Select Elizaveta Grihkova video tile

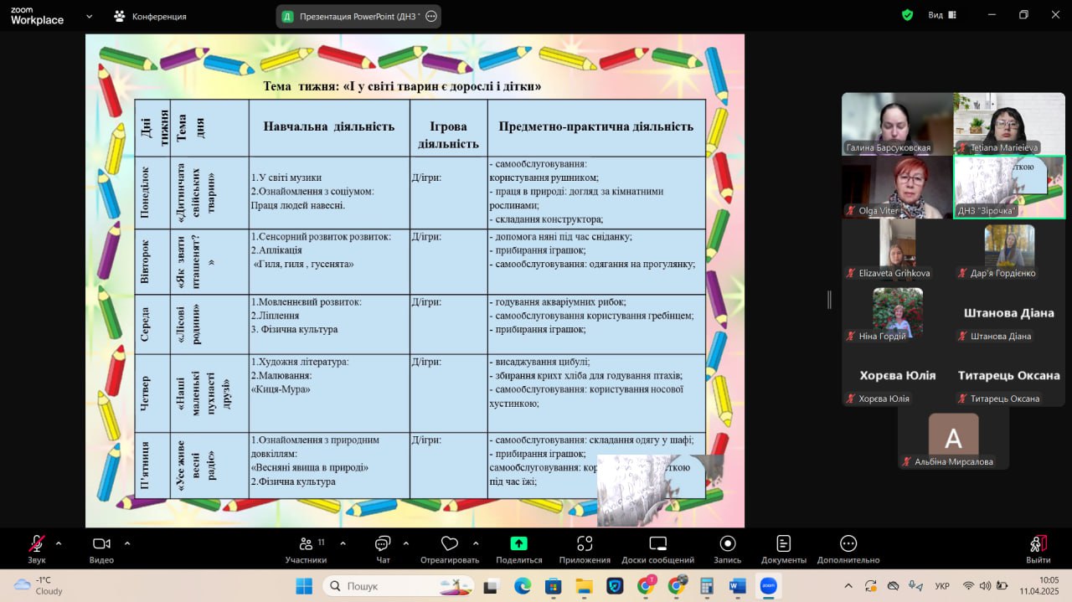click(897, 250)
